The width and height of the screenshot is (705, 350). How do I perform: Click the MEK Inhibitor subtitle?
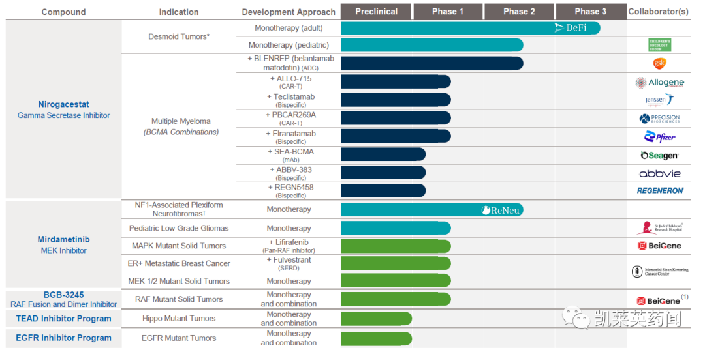[x=63, y=250]
